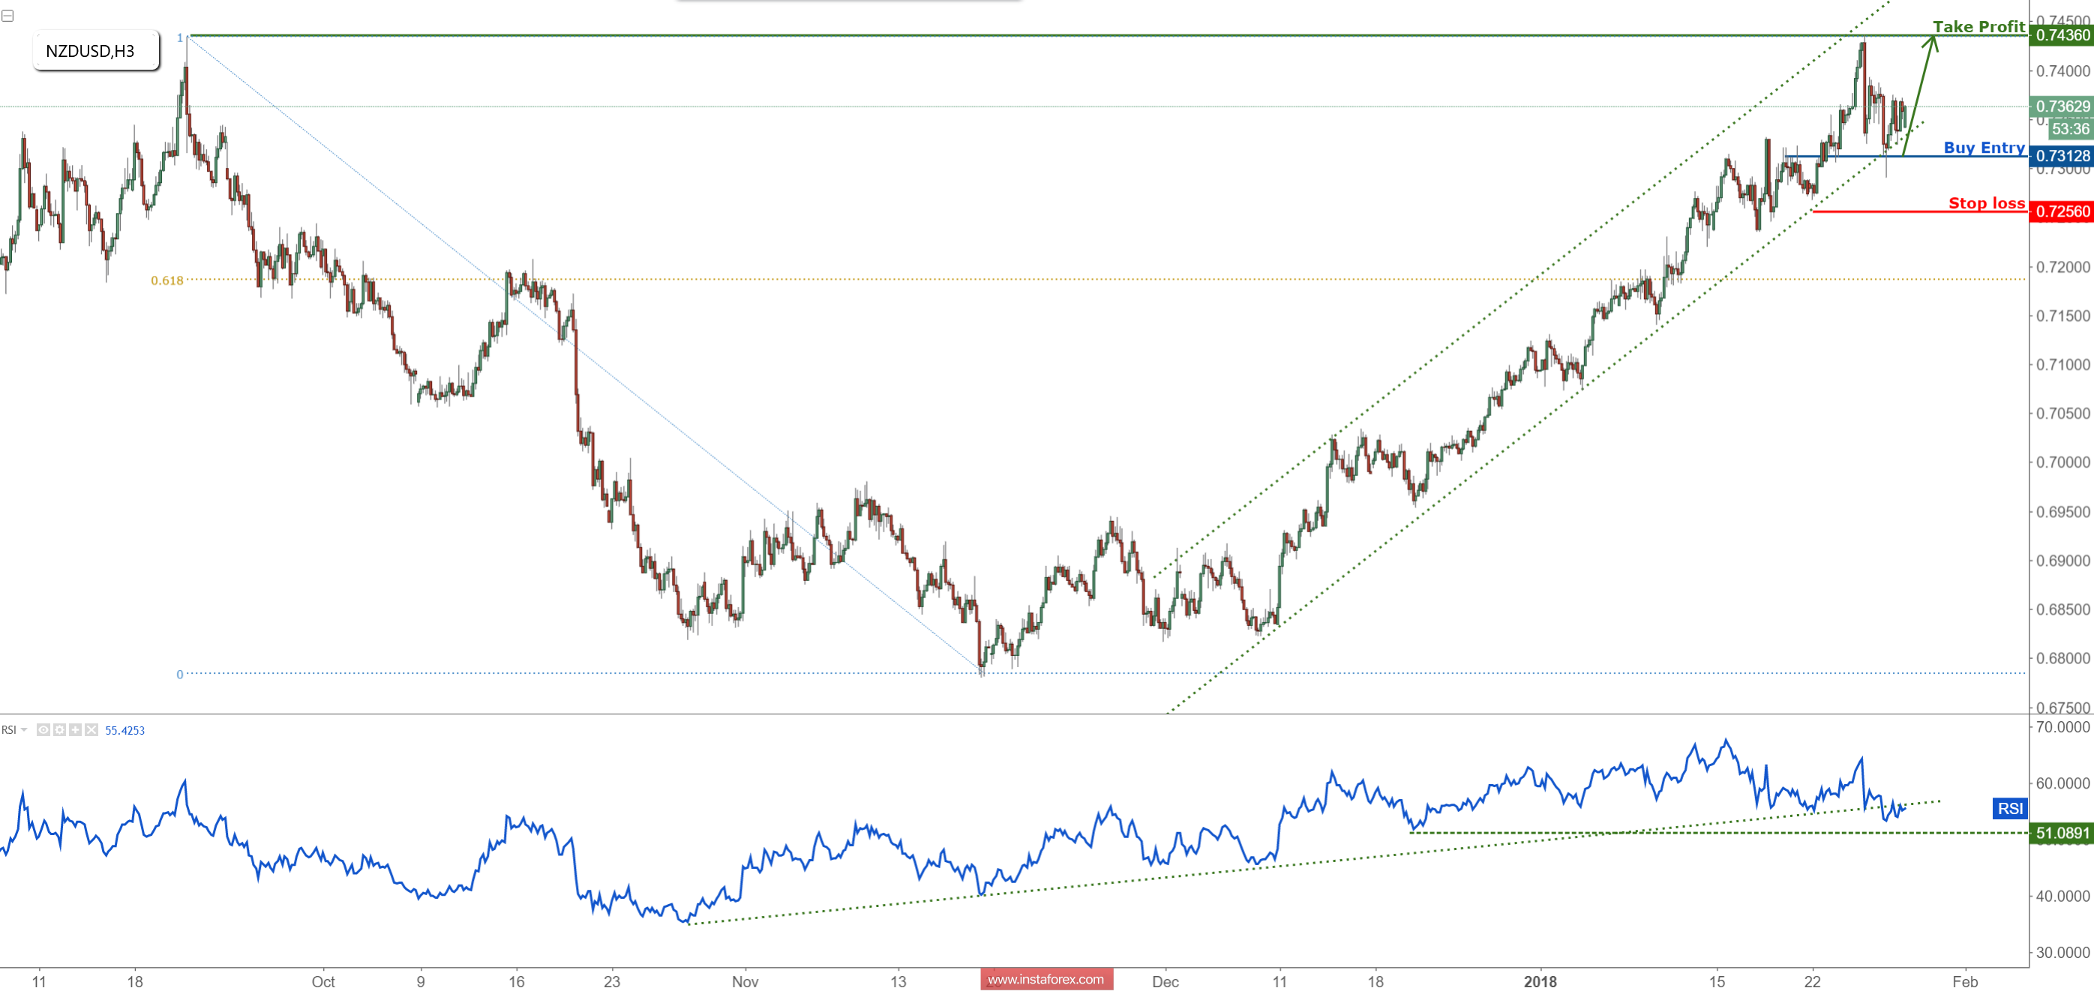The width and height of the screenshot is (2094, 991).
Task: Click the blue RSI value 55.4253
Action: [x=126, y=730]
